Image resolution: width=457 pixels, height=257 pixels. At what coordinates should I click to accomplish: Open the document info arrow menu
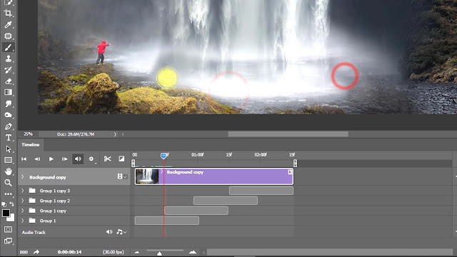pos(115,134)
